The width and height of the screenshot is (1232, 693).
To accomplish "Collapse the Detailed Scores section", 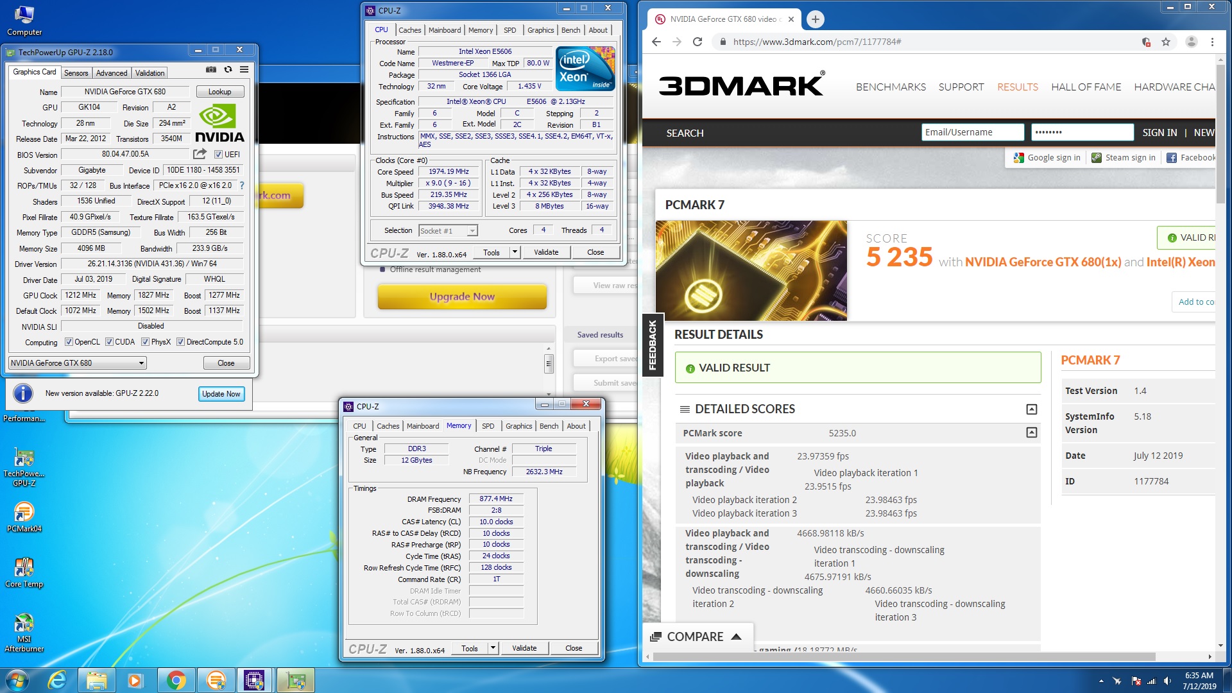I will (x=1031, y=409).
